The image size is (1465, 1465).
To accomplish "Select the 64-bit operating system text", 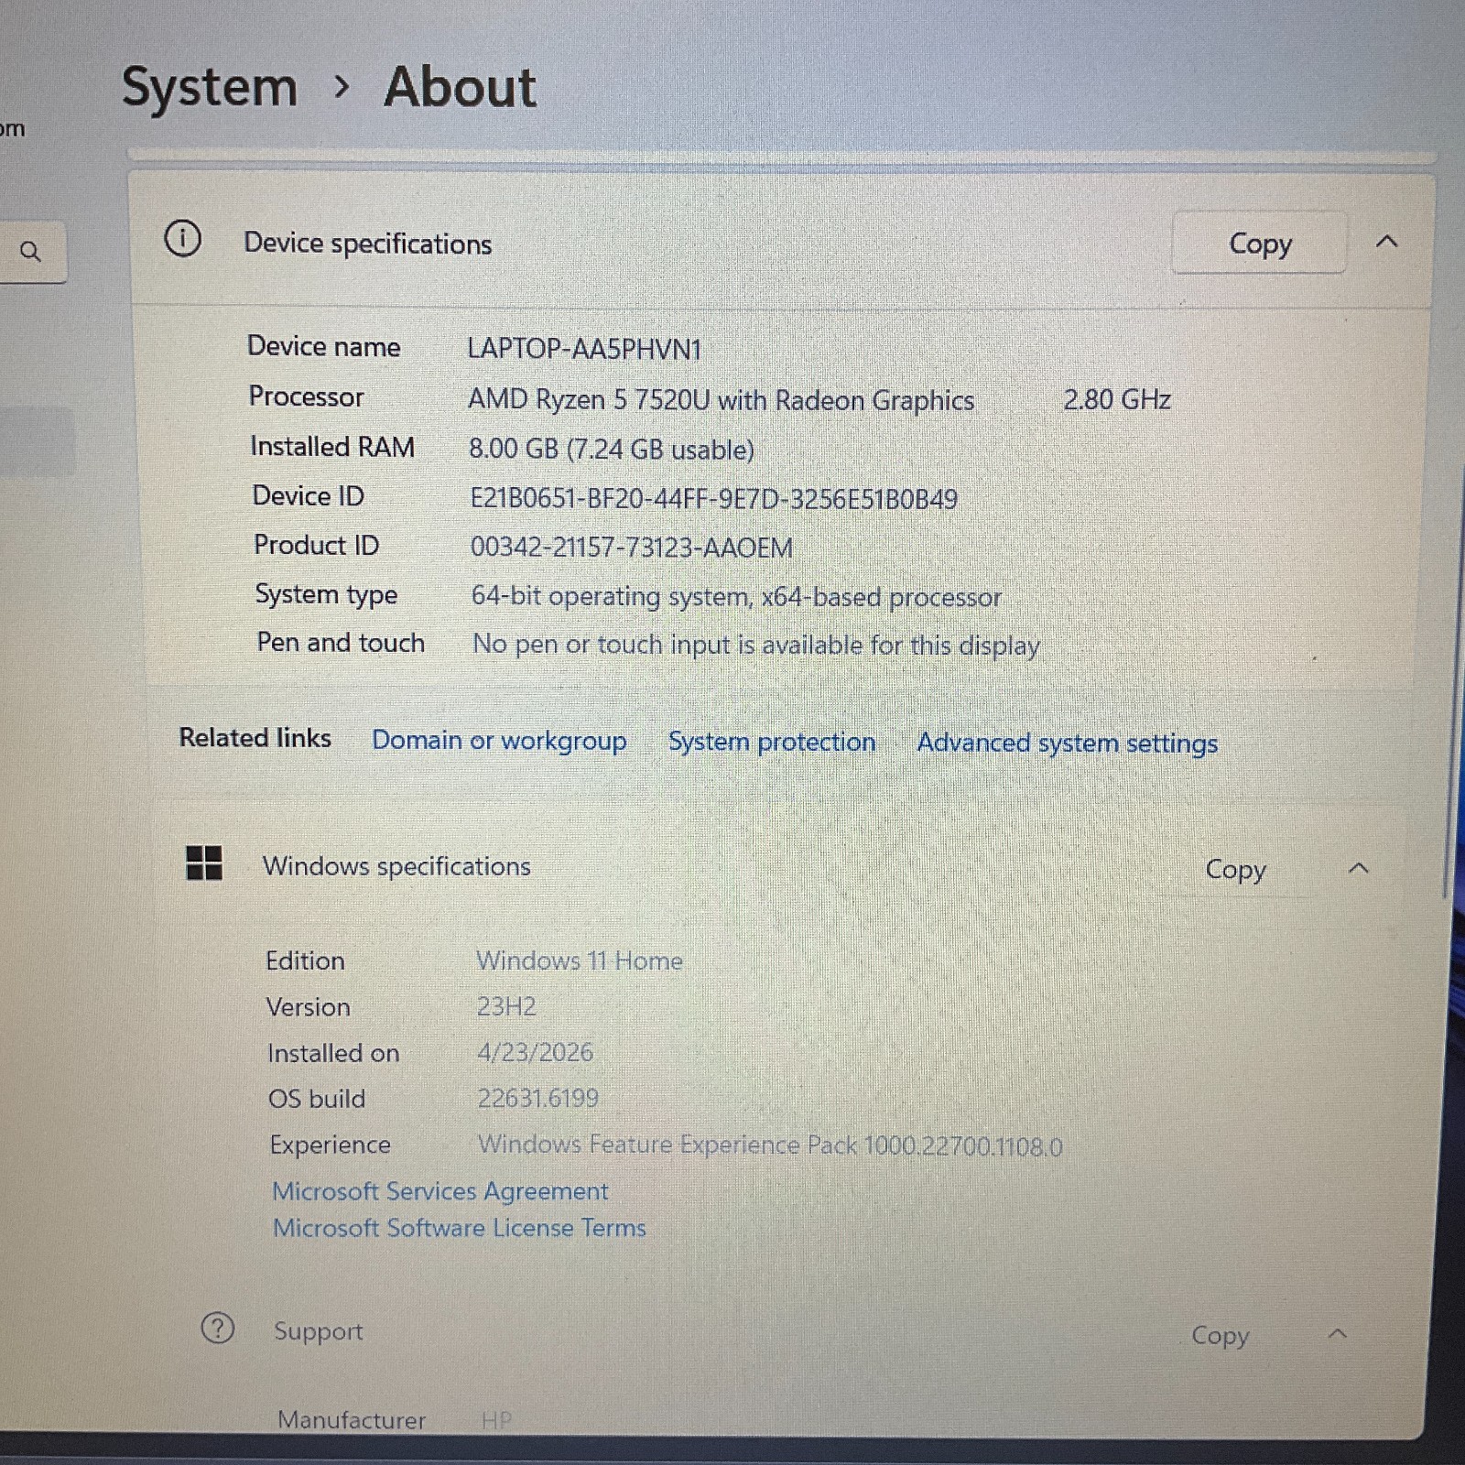I will [x=736, y=596].
